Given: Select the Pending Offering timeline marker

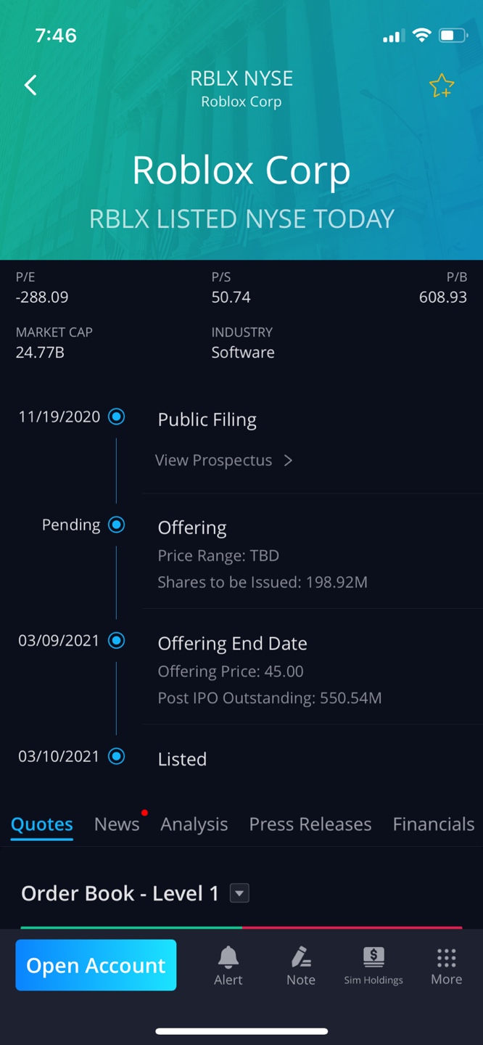Looking at the screenshot, I should click(x=116, y=525).
